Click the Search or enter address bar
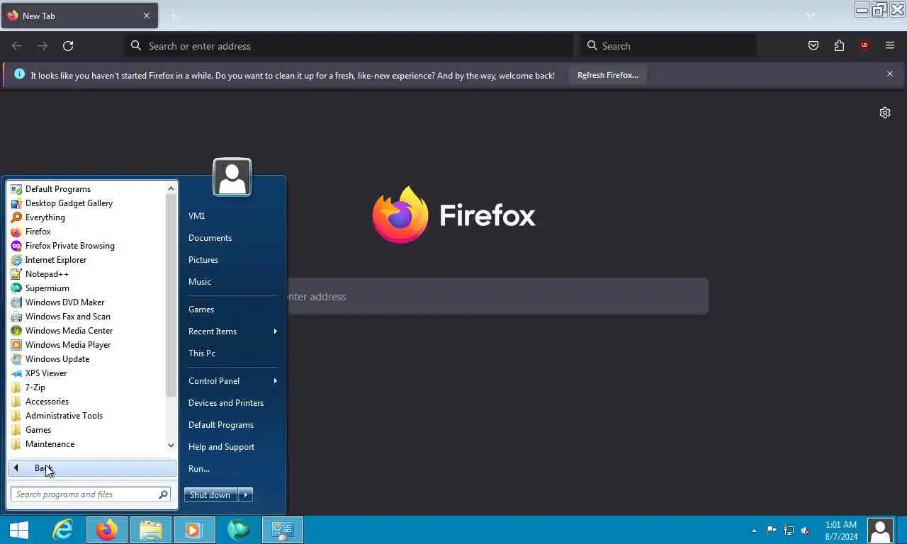 [350, 46]
